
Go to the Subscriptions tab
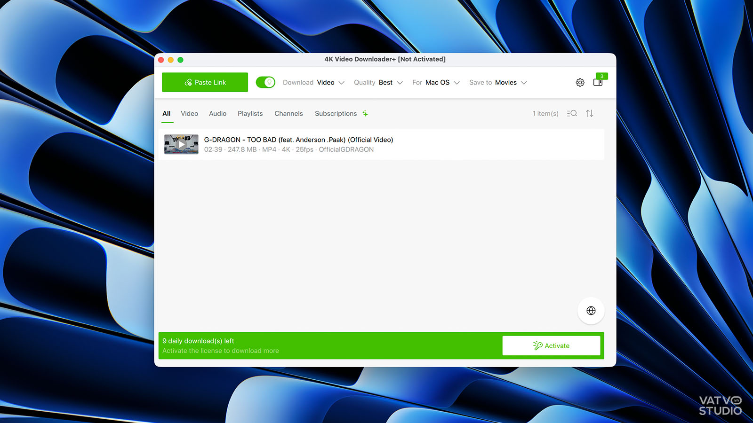(x=336, y=114)
